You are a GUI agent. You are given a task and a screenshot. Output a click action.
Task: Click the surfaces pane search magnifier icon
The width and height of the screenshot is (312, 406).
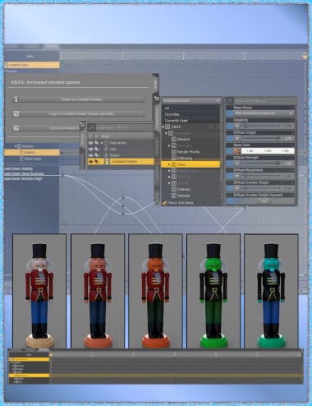(230, 101)
